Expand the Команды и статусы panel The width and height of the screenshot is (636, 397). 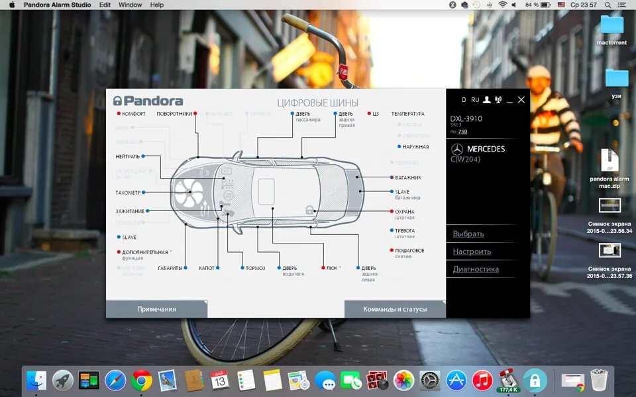(395, 309)
